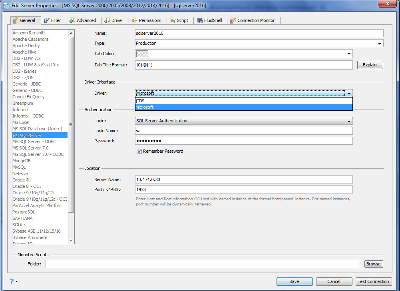
Task: Click the Port field containing 1433
Action: [244, 189]
